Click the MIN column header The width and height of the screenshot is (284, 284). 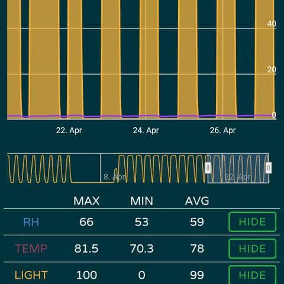141,201
